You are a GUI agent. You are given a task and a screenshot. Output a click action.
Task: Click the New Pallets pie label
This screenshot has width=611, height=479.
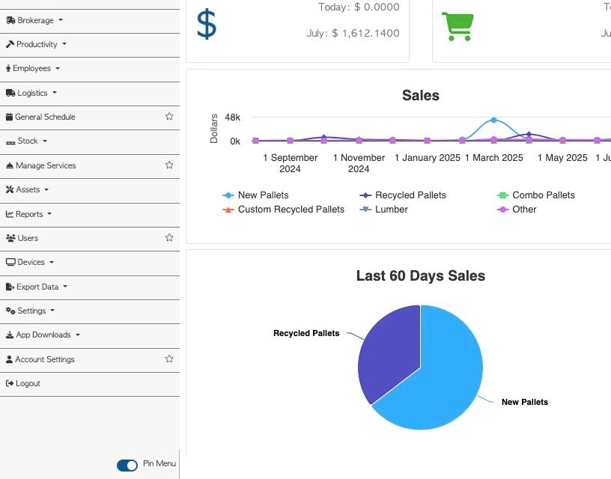525,402
